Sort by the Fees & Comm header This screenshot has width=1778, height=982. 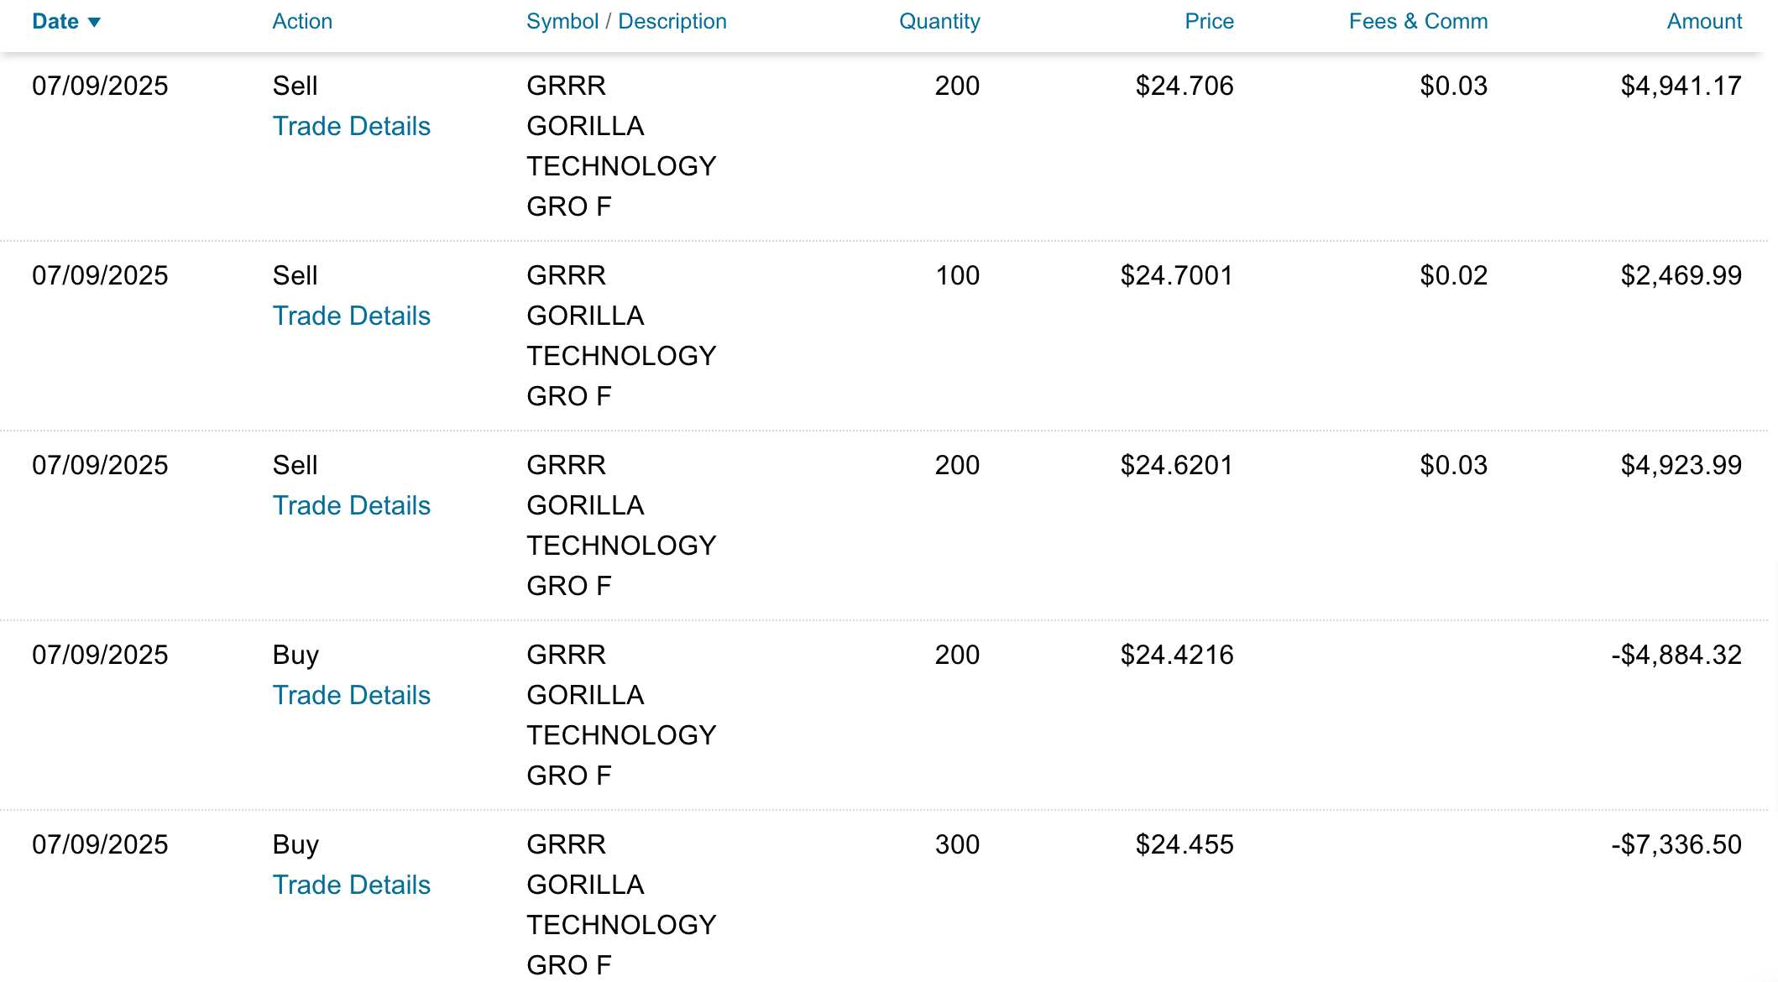1418,22
